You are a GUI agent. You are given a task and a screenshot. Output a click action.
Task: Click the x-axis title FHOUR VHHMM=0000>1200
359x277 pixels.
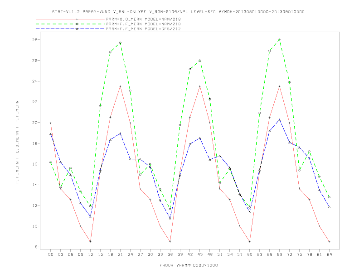189,265
